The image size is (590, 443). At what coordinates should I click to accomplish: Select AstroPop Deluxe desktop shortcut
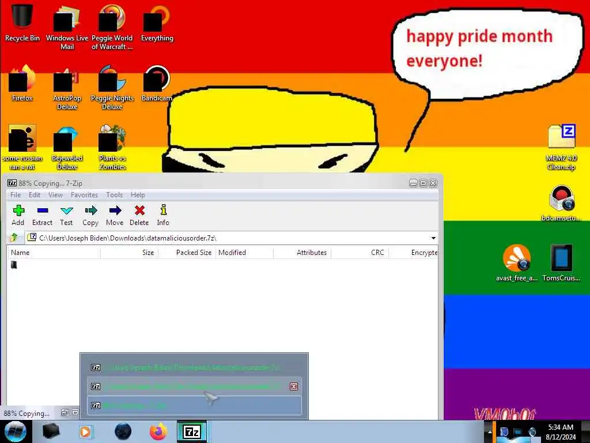coord(67,88)
